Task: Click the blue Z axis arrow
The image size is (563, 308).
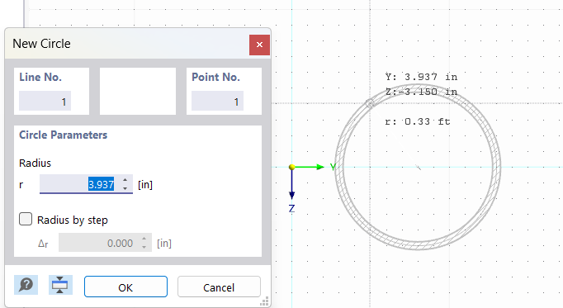Action: [x=292, y=185]
